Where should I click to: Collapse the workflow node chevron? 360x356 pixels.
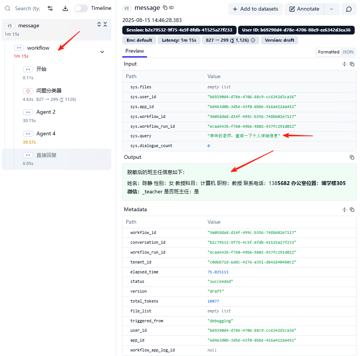(x=102, y=52)
